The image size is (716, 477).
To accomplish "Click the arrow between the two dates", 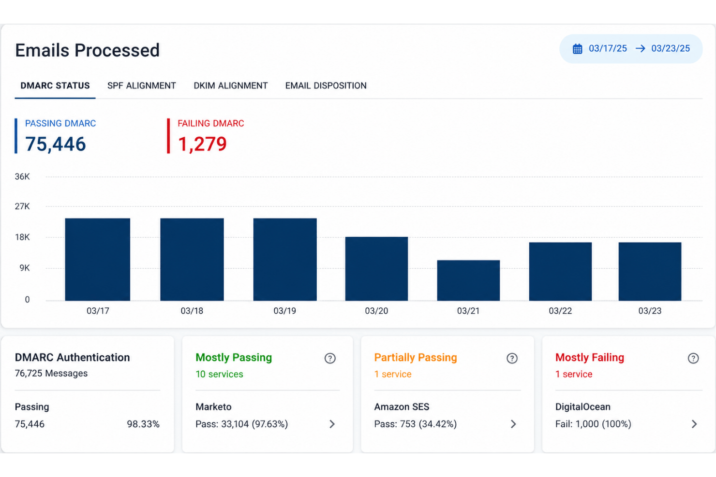I will tap(640, 49).
